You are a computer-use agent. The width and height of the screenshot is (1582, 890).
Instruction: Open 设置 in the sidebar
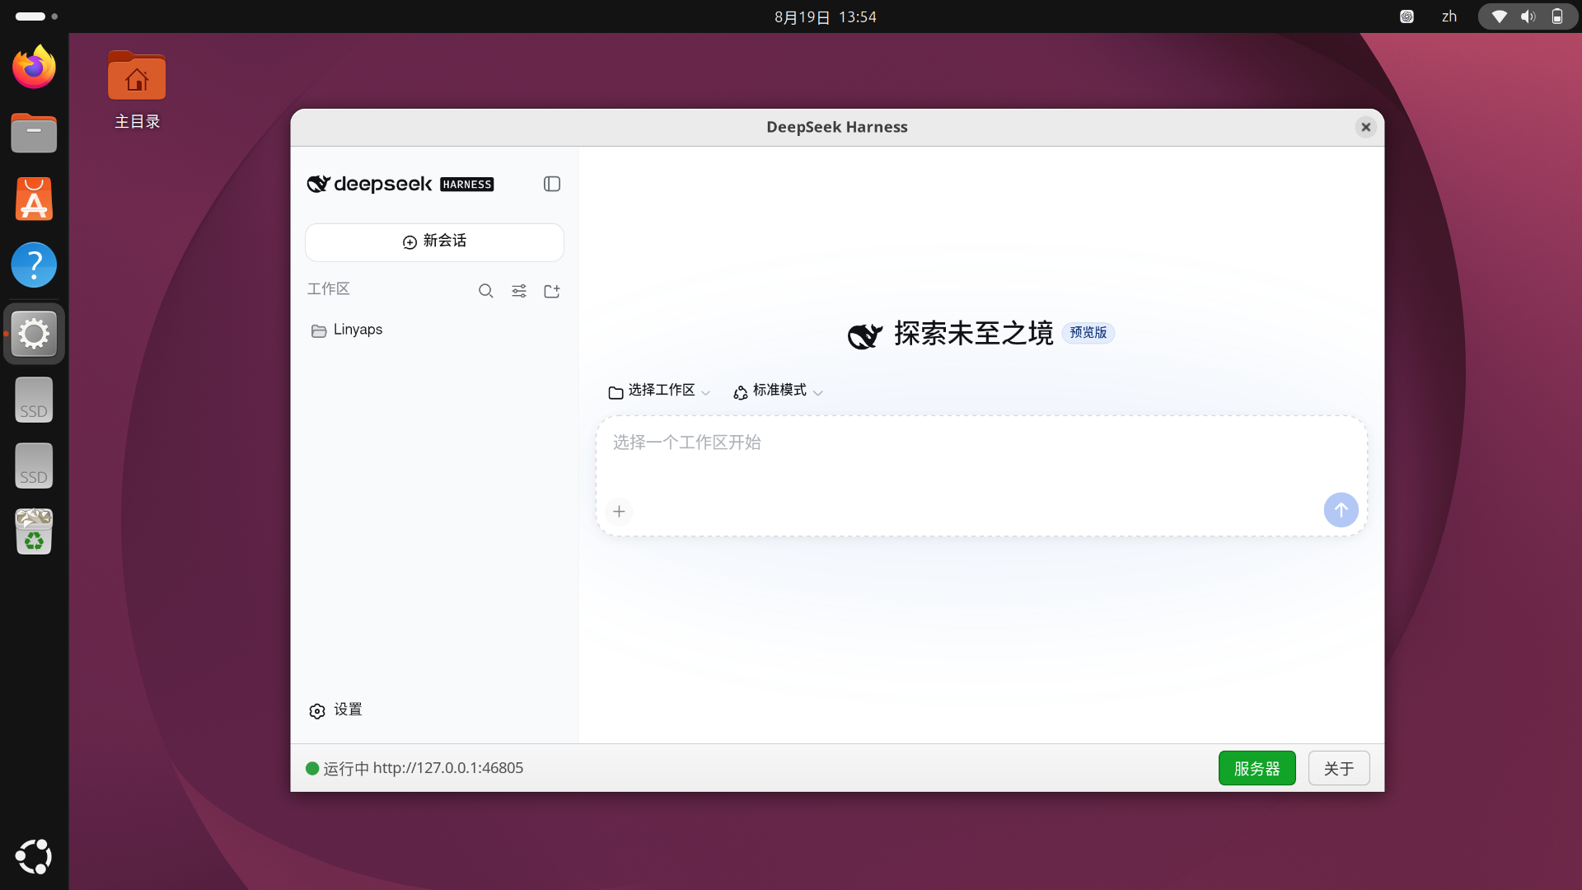pos(335,710)
